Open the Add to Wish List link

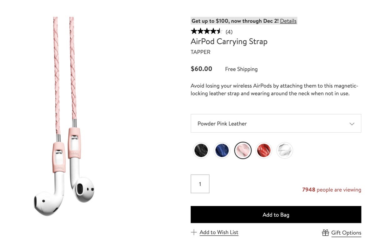tap(219, 232)
